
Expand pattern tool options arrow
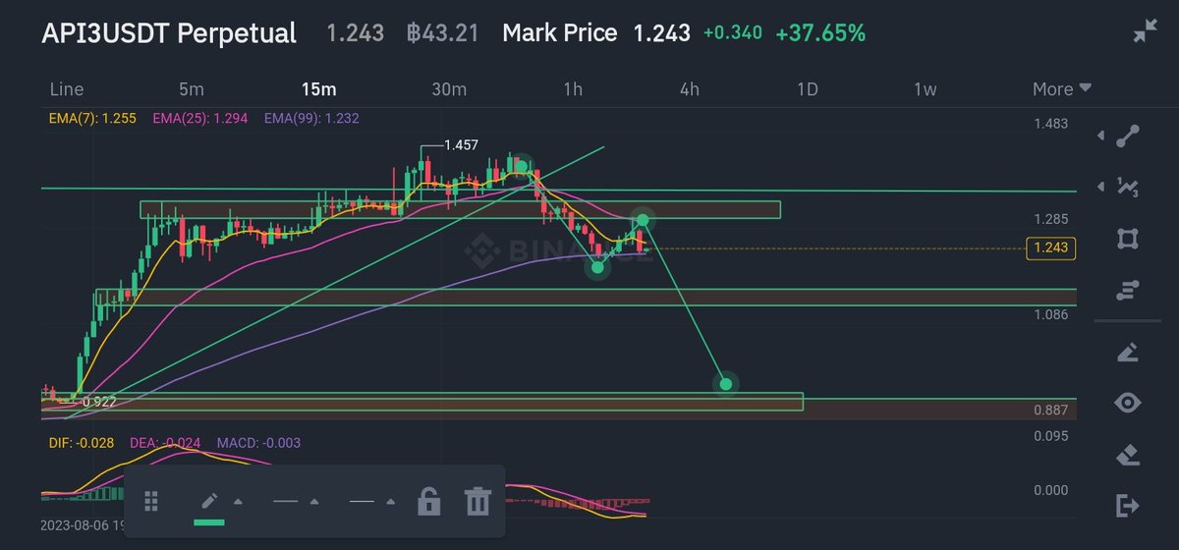pyautogui.click(x=1101, y=187)
